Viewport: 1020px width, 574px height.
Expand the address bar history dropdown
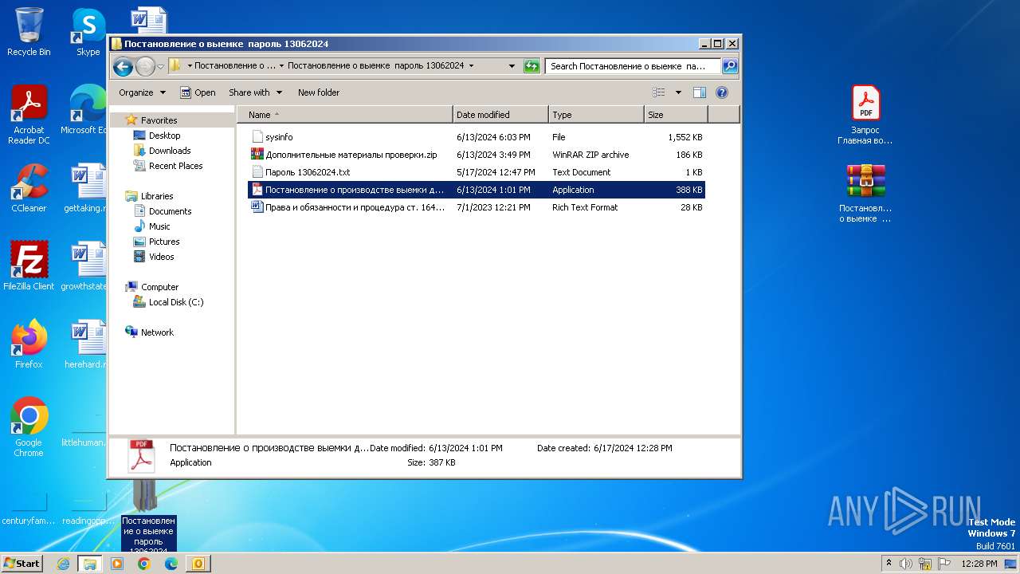[x=512, y=66]
